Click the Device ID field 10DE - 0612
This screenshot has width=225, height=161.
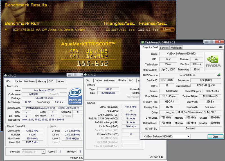[x=167, y=80]
